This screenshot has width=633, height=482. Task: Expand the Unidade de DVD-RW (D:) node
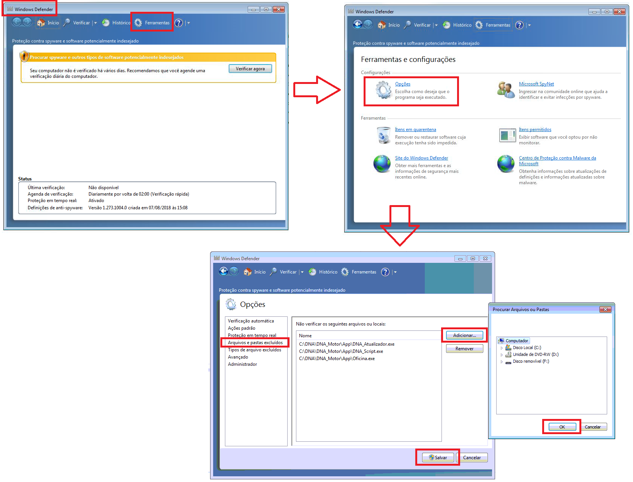(x=502, y=355)
